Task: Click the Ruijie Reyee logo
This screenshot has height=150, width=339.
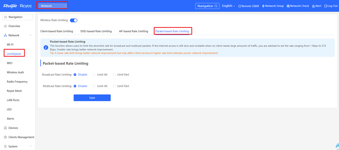Action: (x=17, y=6)
